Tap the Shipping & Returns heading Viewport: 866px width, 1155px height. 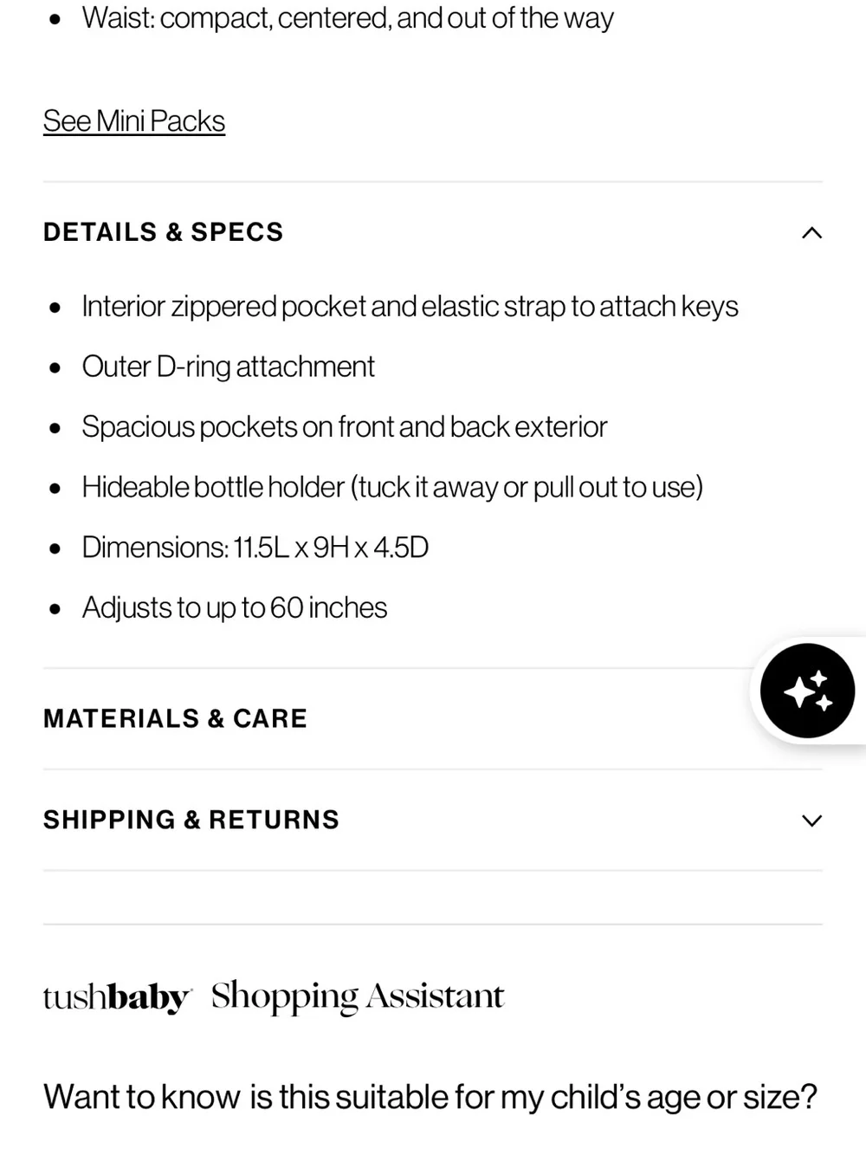pyautogui.click(x=191, y=820)
